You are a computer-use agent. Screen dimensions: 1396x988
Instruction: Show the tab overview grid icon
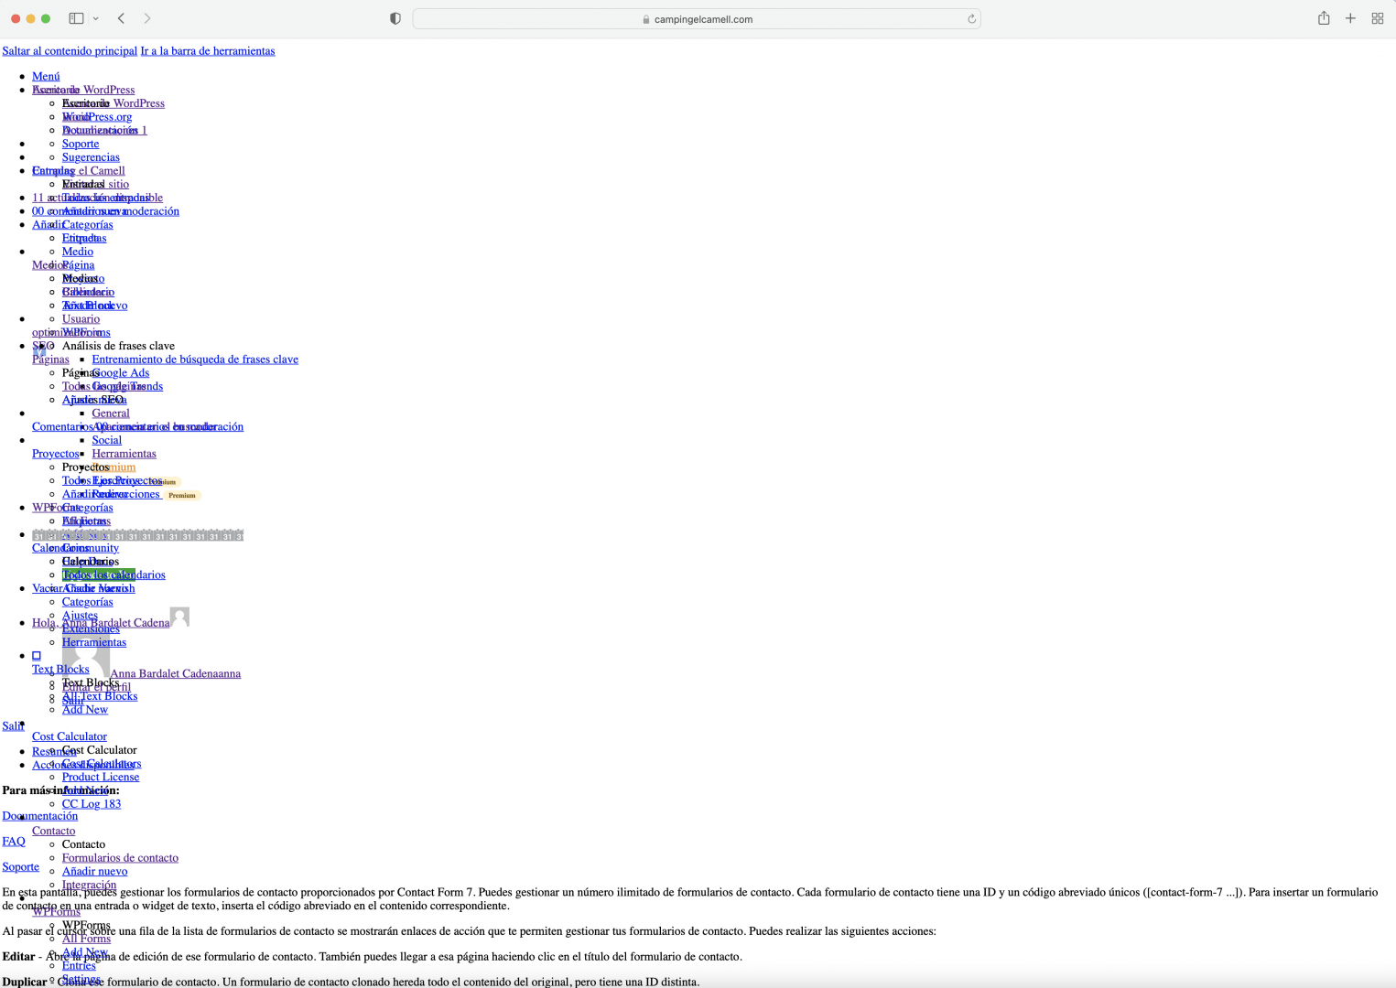1377,18
